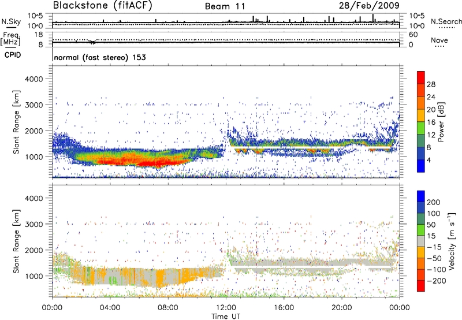Click the '200' tick on Velocity colorbar
The height and width of the screenshot is (320, 462).
[x=434, y=202]
